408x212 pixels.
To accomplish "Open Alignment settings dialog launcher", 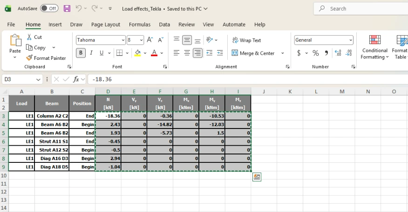I will 287,67.
